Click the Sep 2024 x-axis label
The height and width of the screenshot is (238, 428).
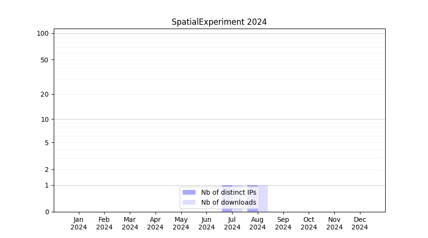[x=283, y=223]
